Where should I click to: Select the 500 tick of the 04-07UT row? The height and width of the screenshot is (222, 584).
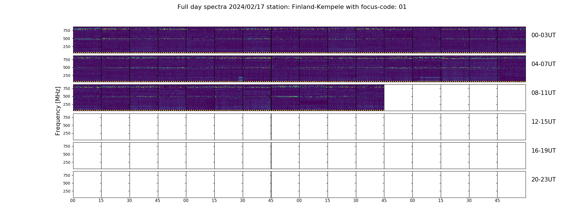coord(67,67)
